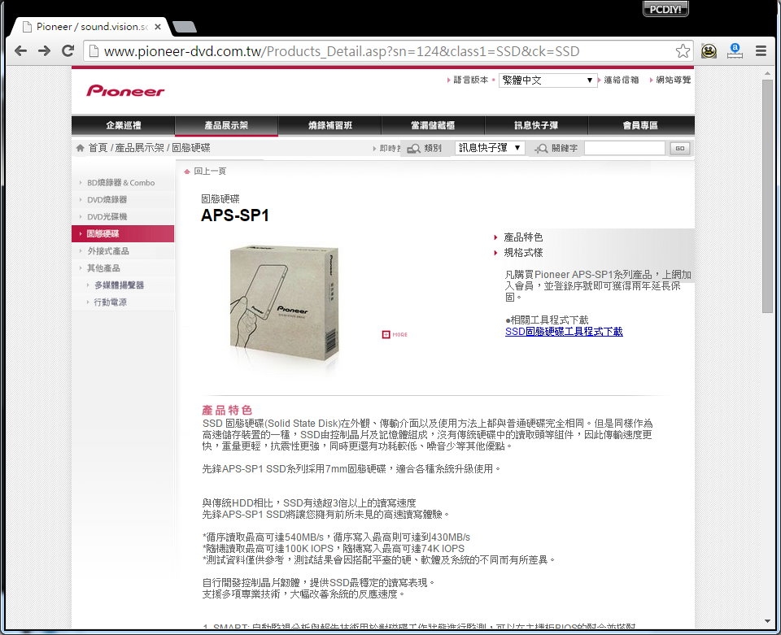The image size is (781, 635).
Task: Click 固態硬碟 in the breadcrumb
Action: pos(190,148)
